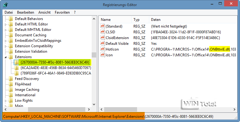
Task: Click the CLSID value string icon
Action: (102, 32)
